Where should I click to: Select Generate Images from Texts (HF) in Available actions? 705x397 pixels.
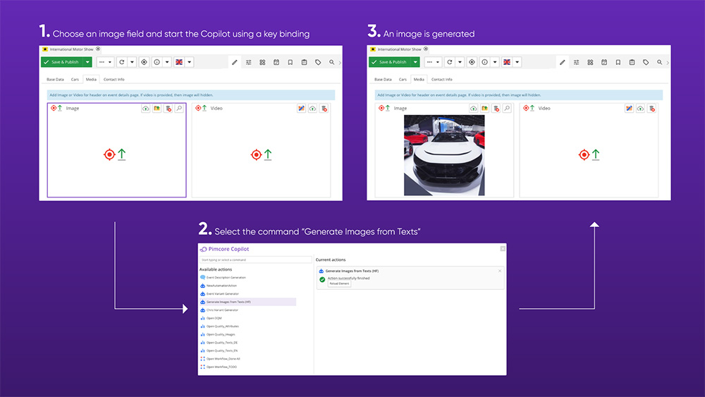point(247,302)
